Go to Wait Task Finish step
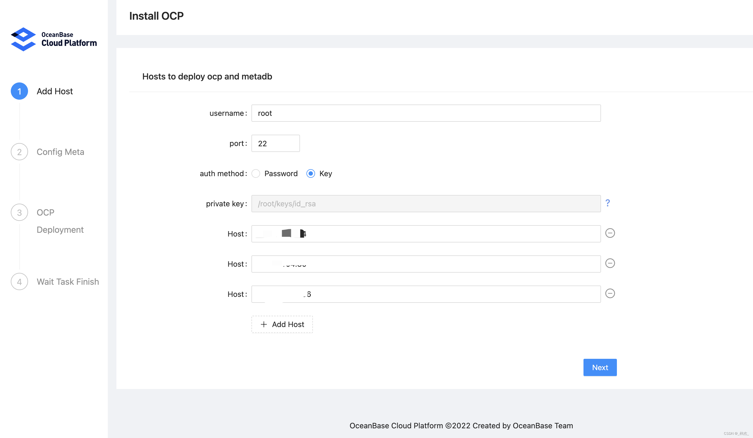 click(x=68, y=281)
